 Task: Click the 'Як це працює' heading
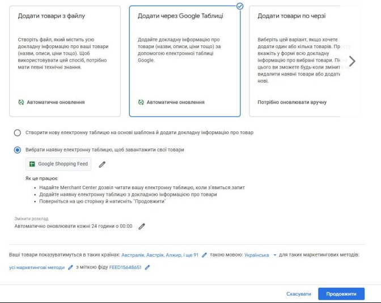coord(41,178)
